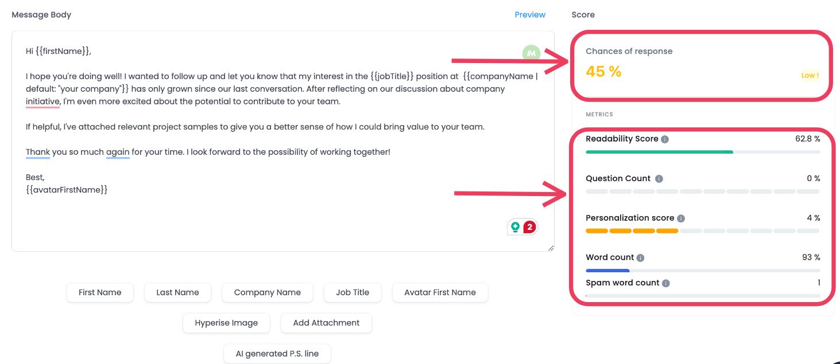The image size is (840, 364).
Task: Open the green lightbulb suggestions icon
Action: click(515, 226)
